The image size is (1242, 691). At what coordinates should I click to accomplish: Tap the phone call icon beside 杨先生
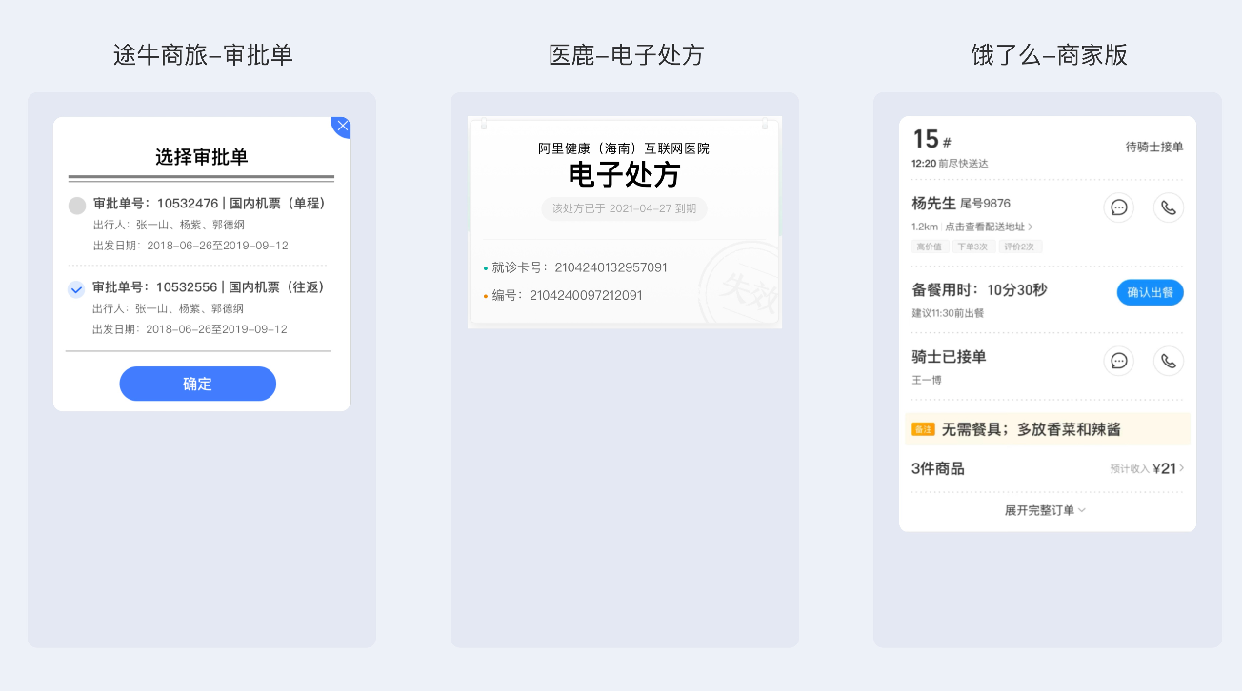(1169, 207)
